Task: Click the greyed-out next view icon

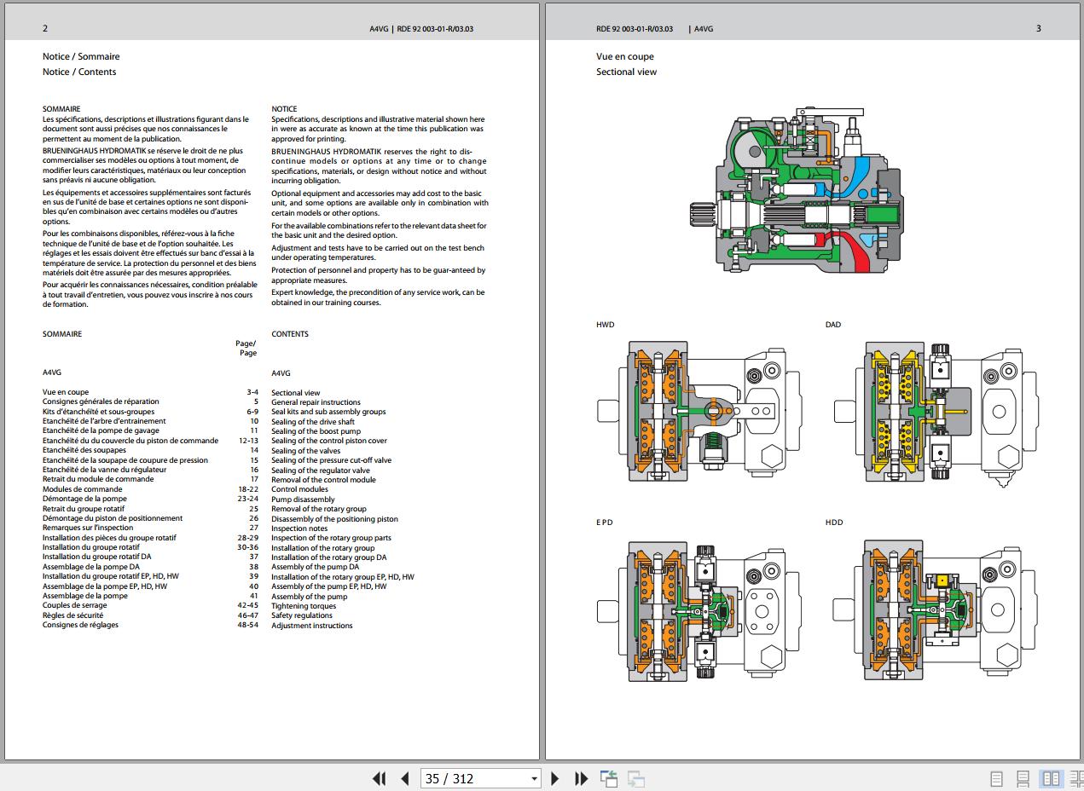Action: coord(635,778)
